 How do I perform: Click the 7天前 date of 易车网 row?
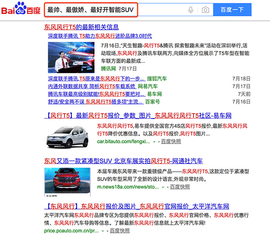pos(244,94)
